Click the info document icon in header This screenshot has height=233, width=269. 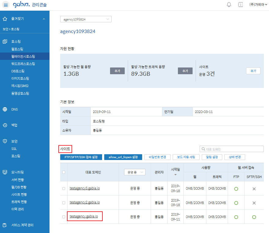pyautogui.click(x=240, y=5)
